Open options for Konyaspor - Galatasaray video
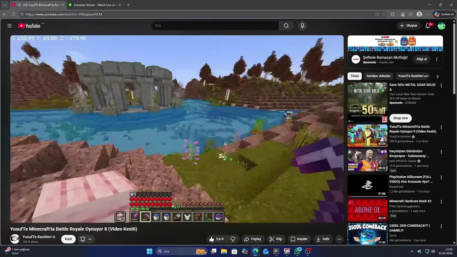 441,152
